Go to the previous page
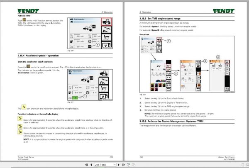This screenshot has width=249, height=168. 91,165
